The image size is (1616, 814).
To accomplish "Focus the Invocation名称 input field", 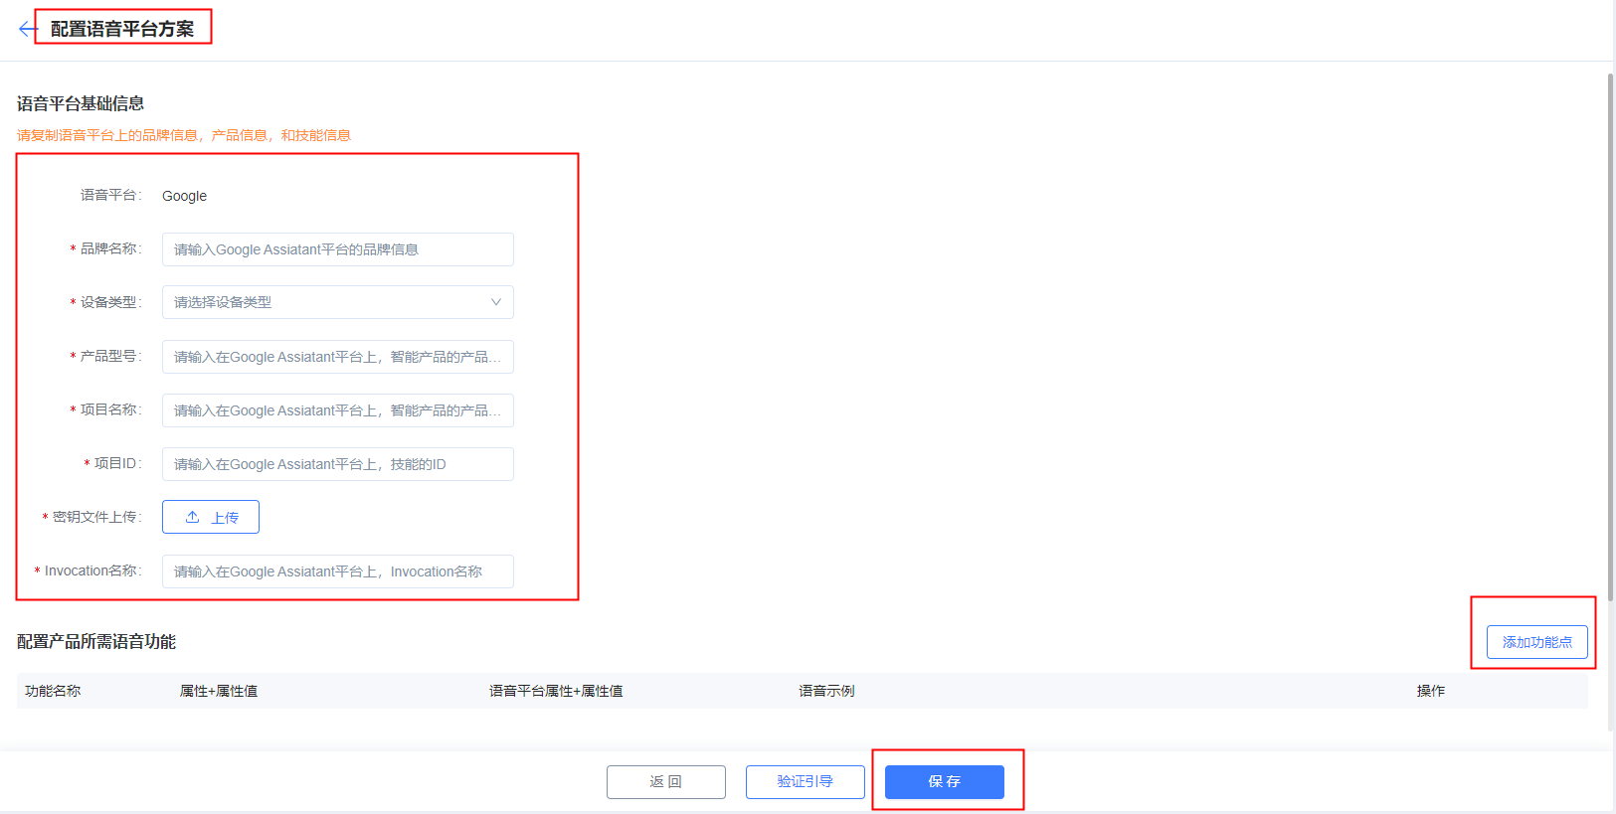I will click(x=338, y=571).
